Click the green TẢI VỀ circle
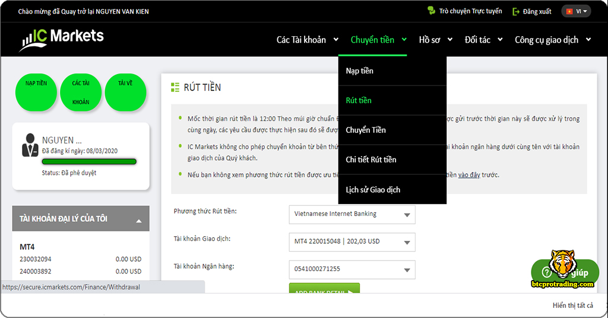 pyautogui.click(x=125, y=93)
